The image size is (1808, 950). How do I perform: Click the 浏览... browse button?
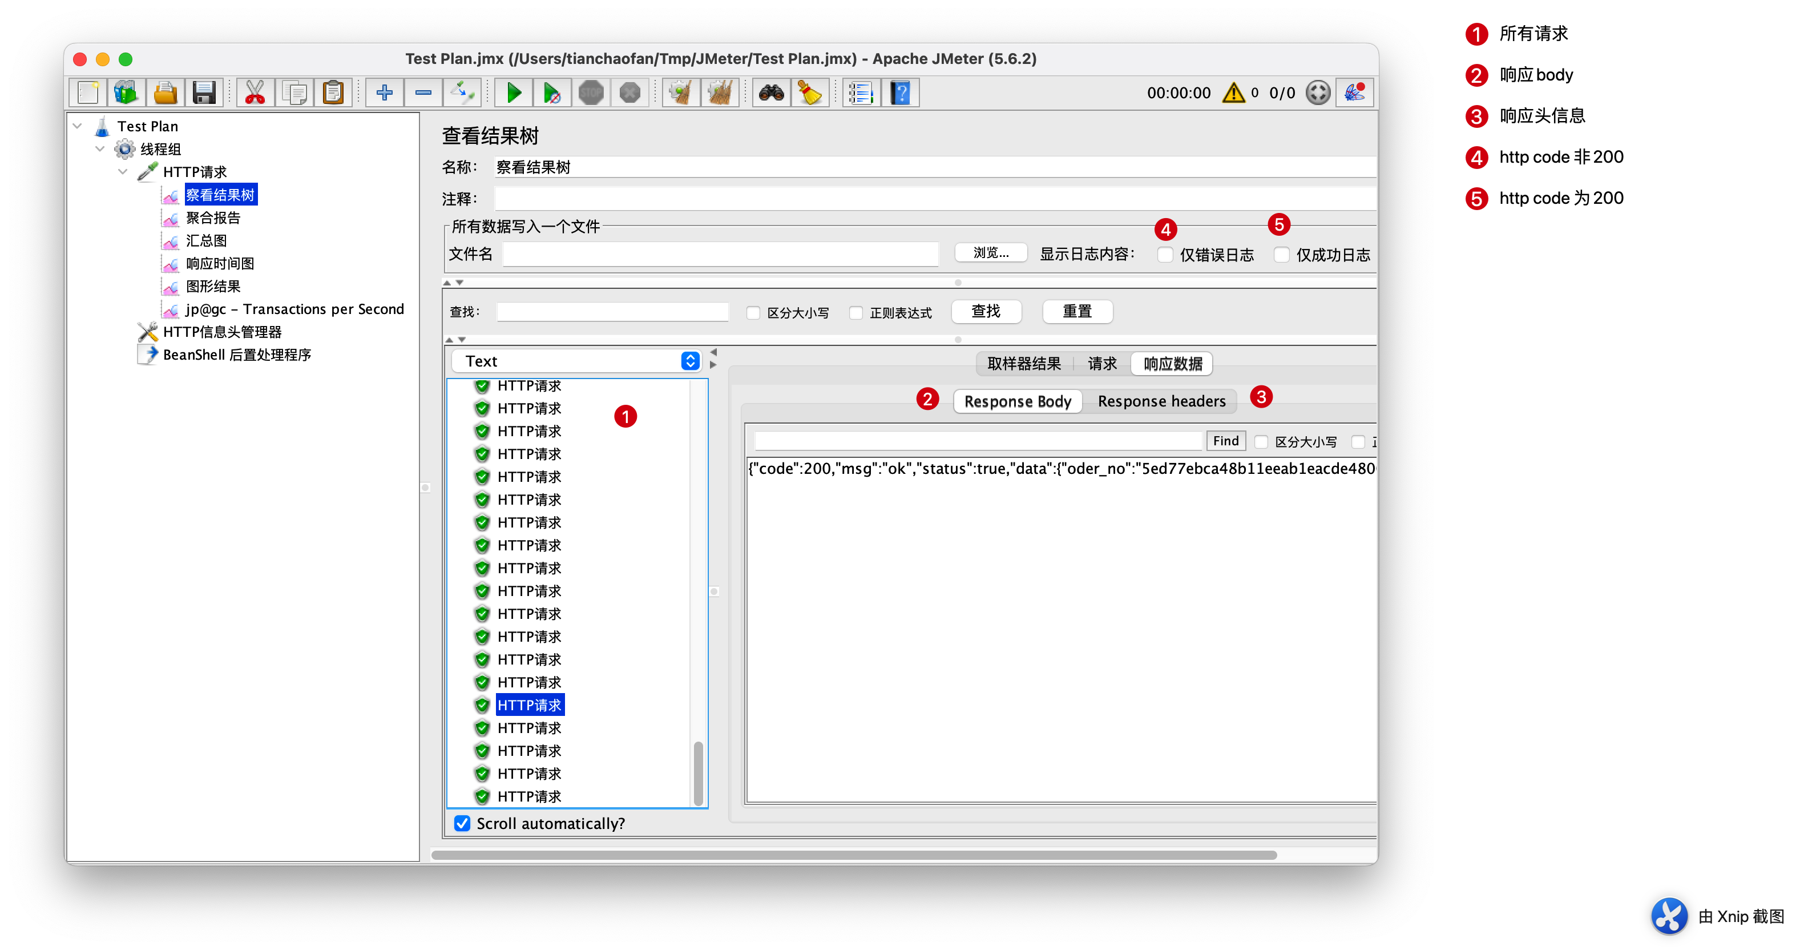pos(991,253)
